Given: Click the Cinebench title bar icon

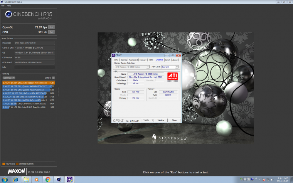Looking at the screenshot, I should (2, 2).
